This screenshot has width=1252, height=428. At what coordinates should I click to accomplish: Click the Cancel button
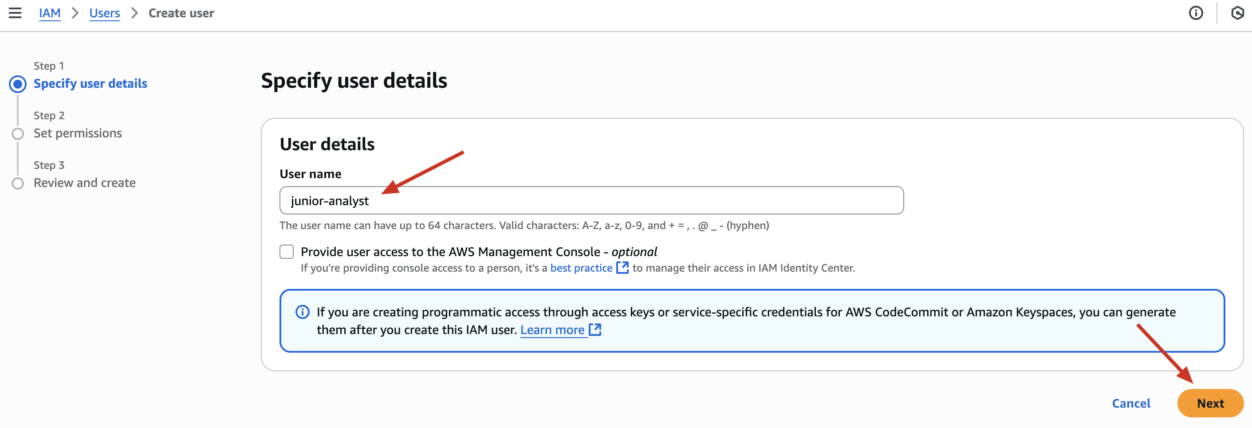click(1131, 403)
